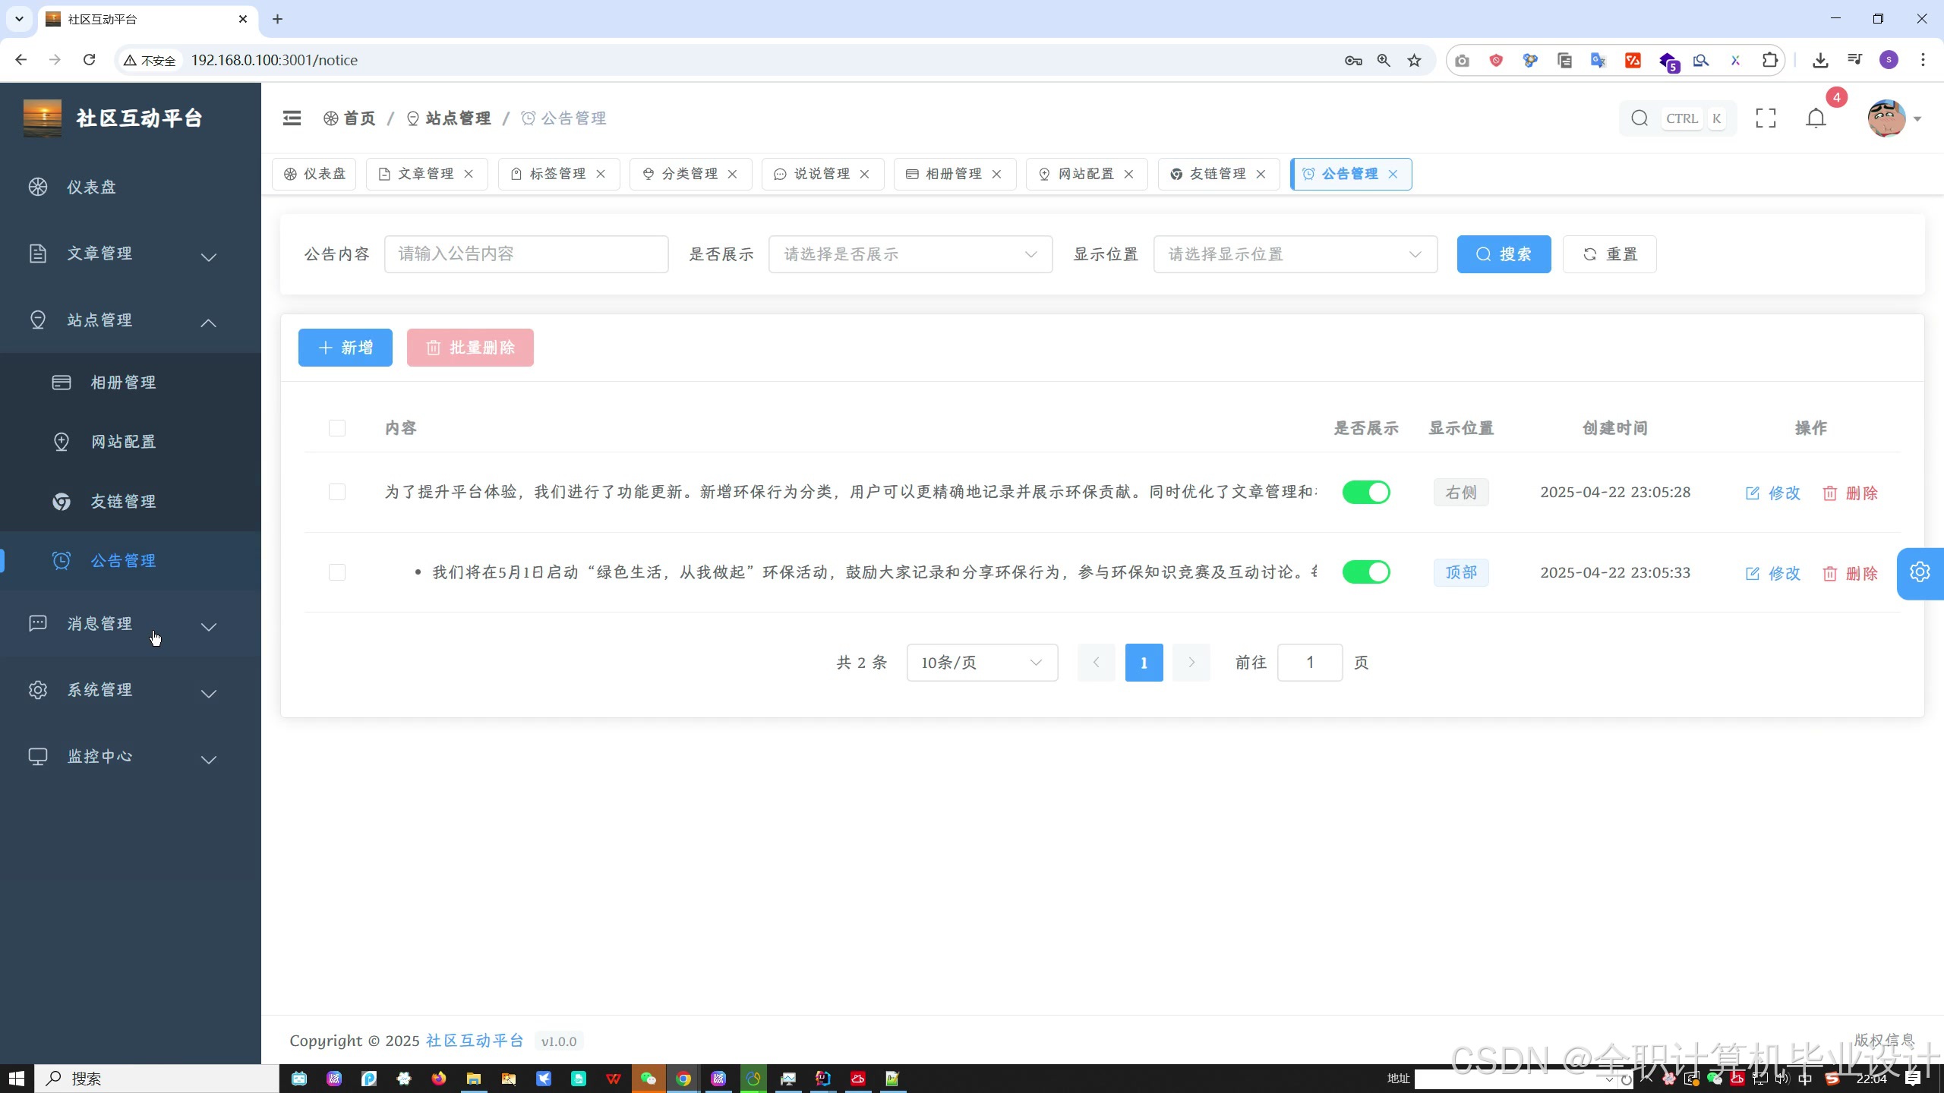Click the 新增 button

[345, 348]
